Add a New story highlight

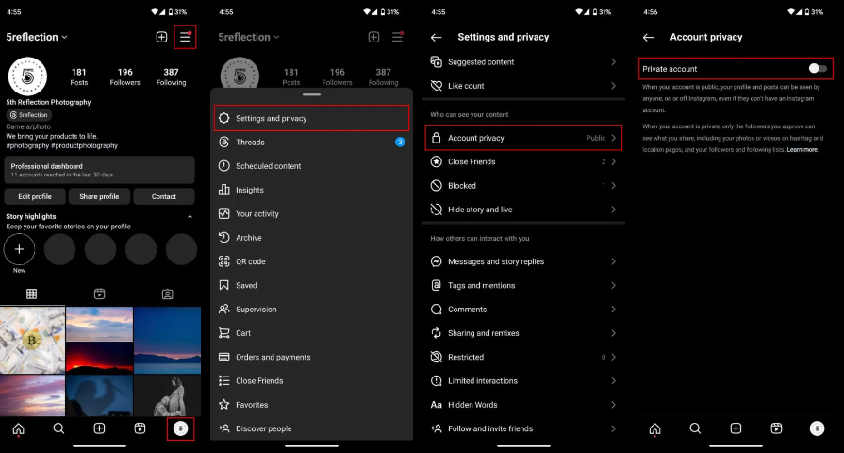click(20, 249)
